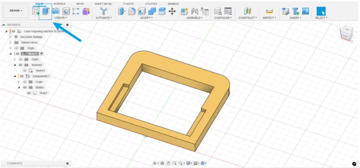This screenshot has width=360, height=168.
Task: Toggle visibility of Laser engraving machine root
Action: tap(14, 31)
